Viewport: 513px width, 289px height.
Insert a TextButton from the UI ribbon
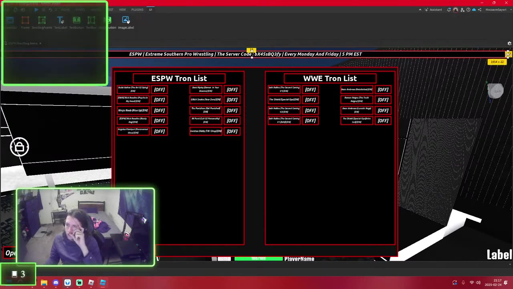pyautogui.click(x=77, y=22)
